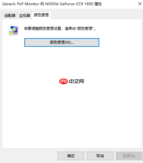This screenshot has width=143, height=163.
Task: Dismiss dialog using 取消 button
Action: 100,156
